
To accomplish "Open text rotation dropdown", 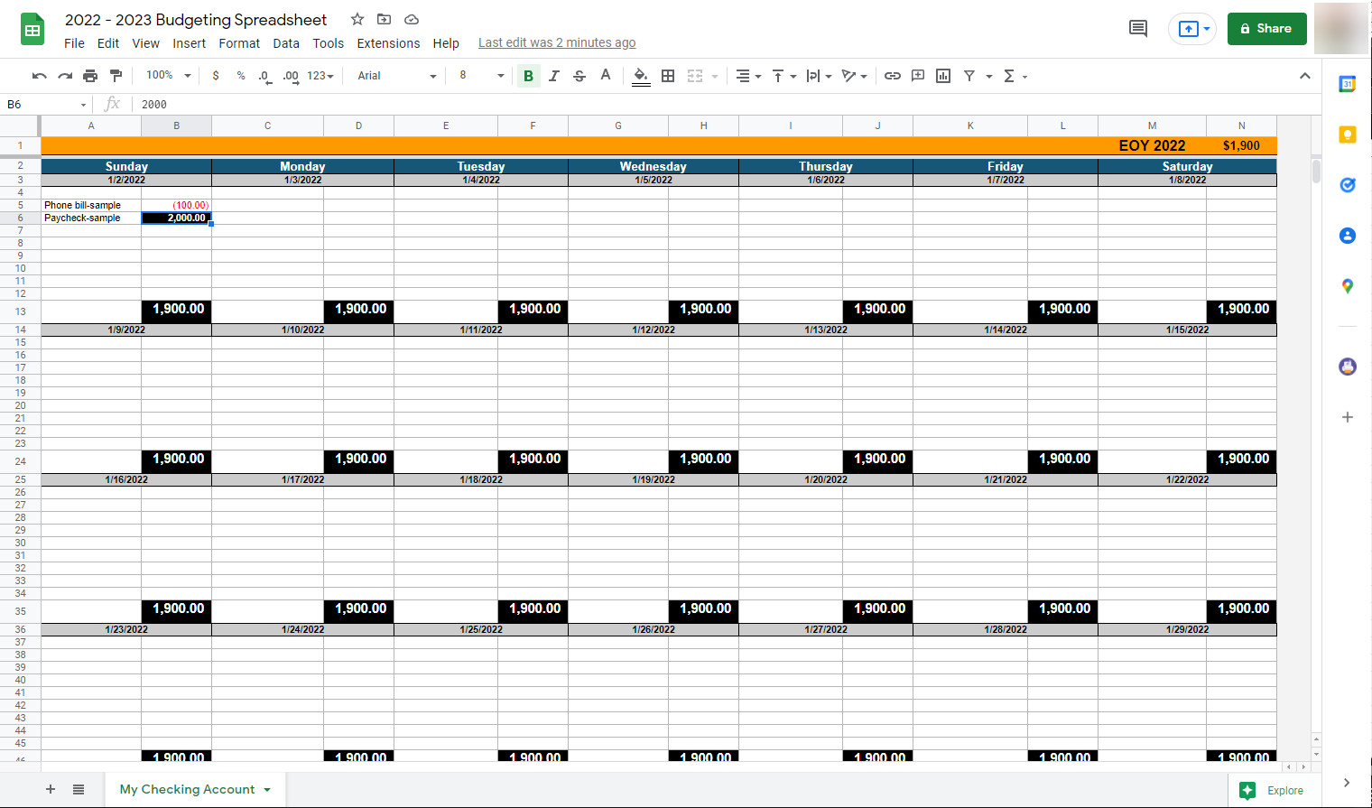I will [x=854, y=76].
